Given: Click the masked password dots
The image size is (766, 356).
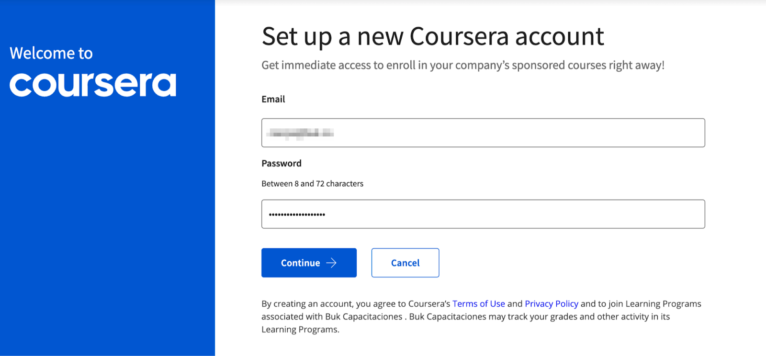Looking at the screenshot, I should pos(297,214).
